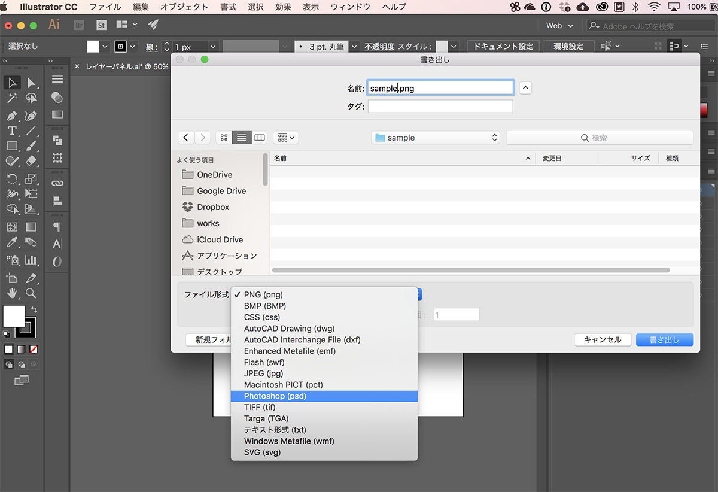This screenshot has width=718, height=492.
Task: Select the Scale tool
Action: click(x=31, y=178)
